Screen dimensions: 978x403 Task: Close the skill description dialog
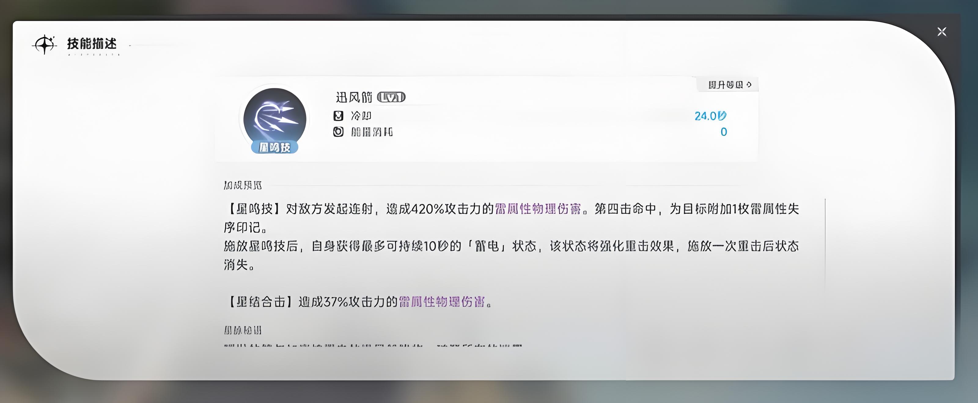(x=942, y=31)
